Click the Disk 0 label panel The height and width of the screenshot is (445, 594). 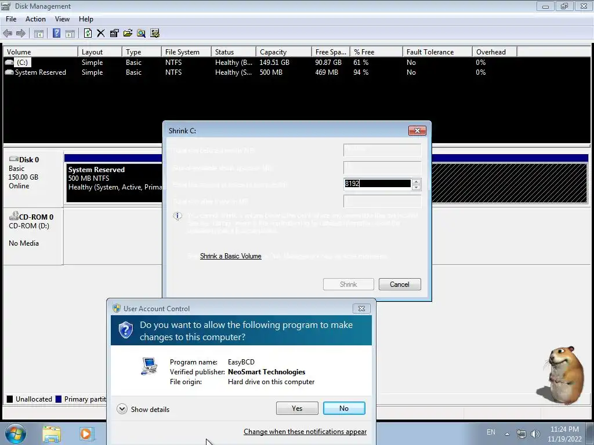point(33,178)
